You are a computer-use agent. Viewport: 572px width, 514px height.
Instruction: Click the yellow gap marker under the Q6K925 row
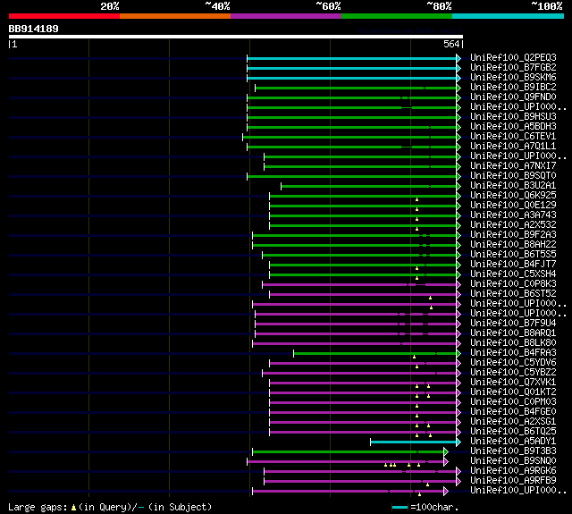coord(417,199)
